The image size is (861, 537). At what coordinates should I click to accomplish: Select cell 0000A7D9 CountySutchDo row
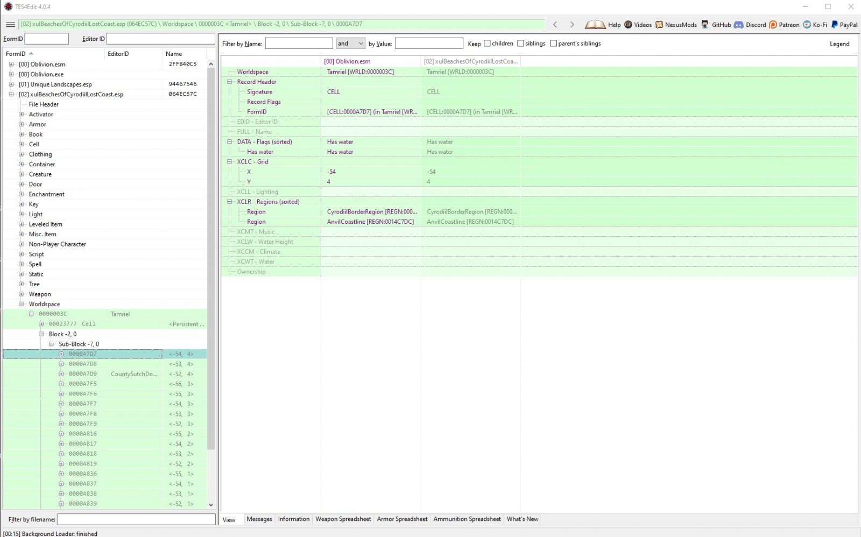104,374
